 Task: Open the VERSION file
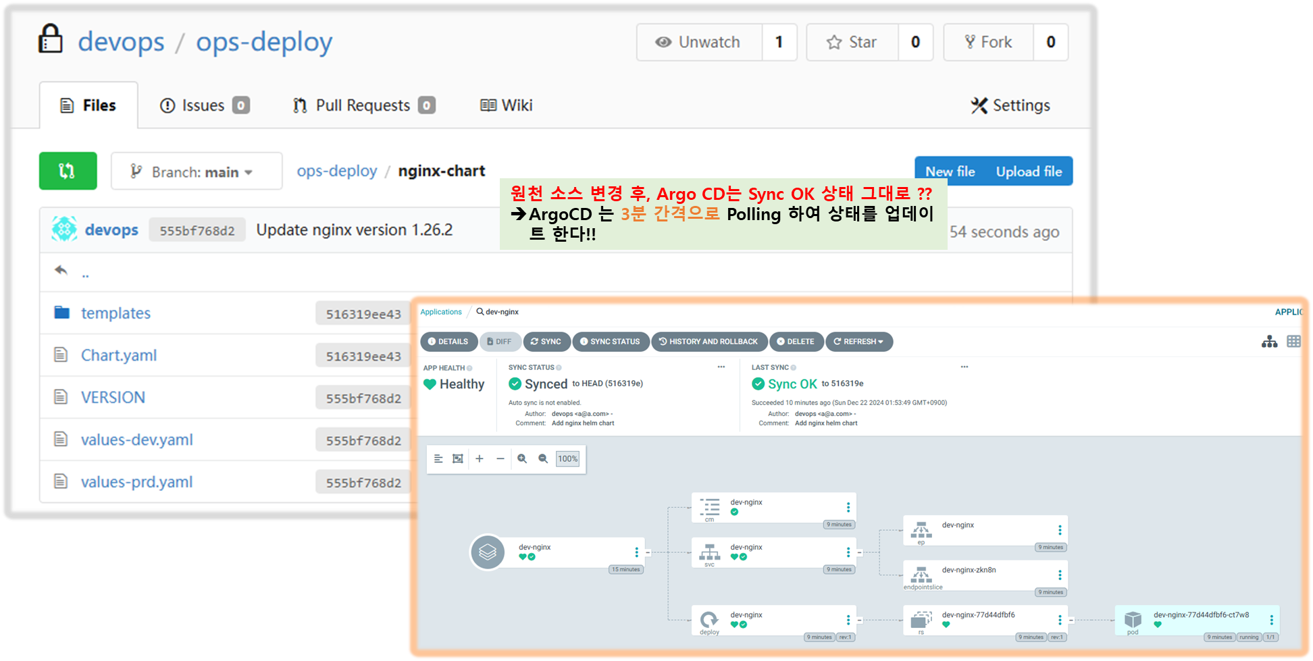point(113,397)
